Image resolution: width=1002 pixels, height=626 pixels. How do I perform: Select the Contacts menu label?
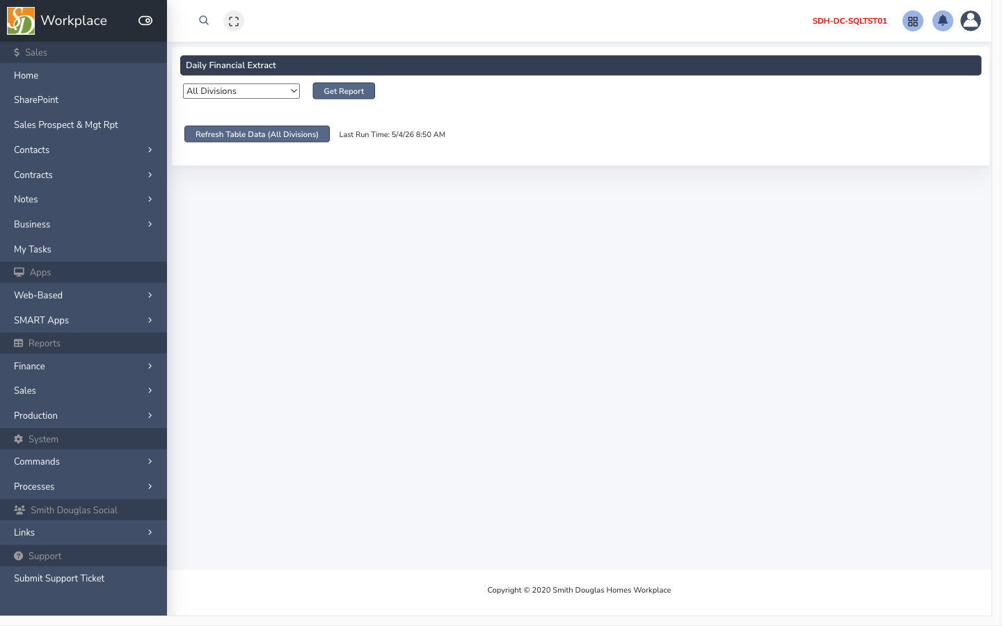click(x=32, y=150)
